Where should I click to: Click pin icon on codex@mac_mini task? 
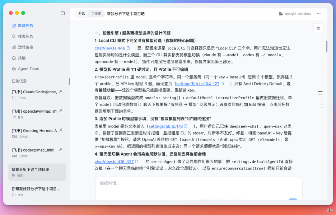[x=61, y=149]
